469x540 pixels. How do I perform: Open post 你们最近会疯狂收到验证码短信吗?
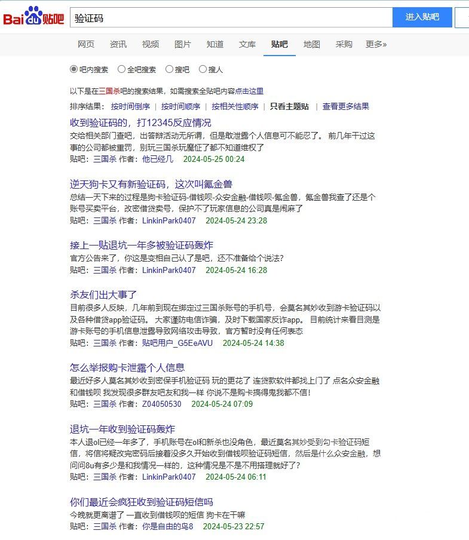pyautogui.click(x=142, y=502)
